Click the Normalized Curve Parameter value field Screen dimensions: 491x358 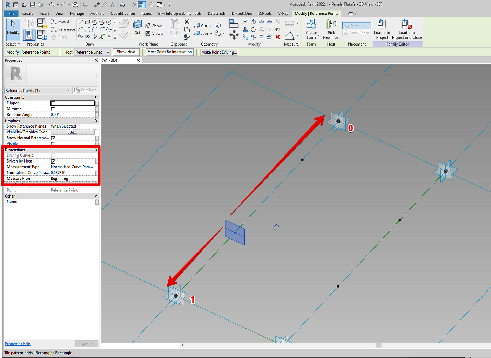[72, 173]
